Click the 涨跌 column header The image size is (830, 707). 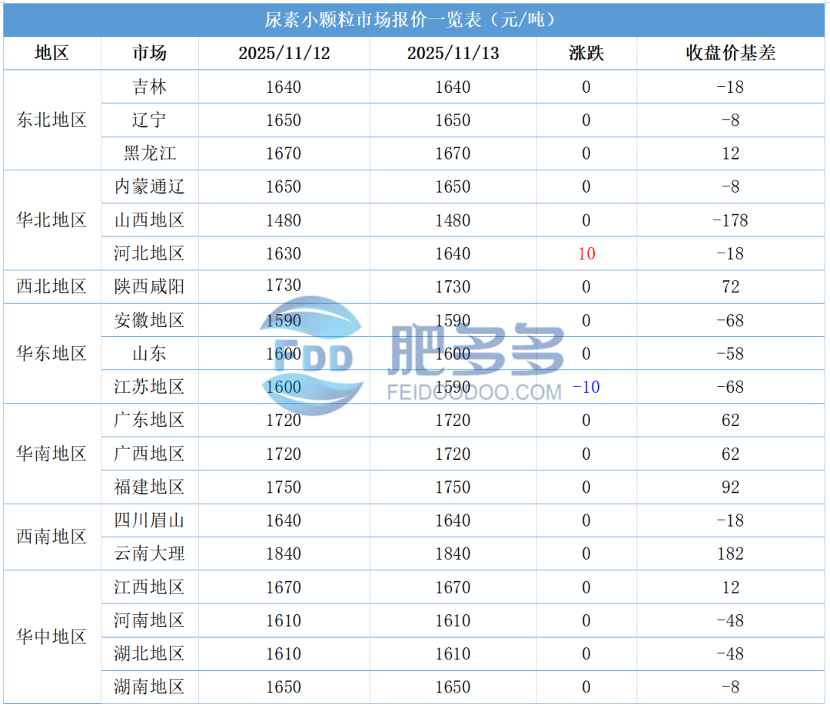pyautogui.click(x=585, y=54)
